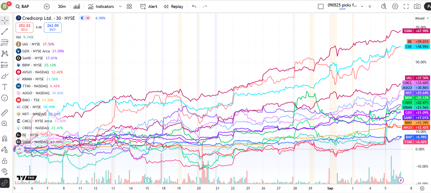
Task: Toggle stay in drawing mode pencil-lock
Action: pos(5,150)
